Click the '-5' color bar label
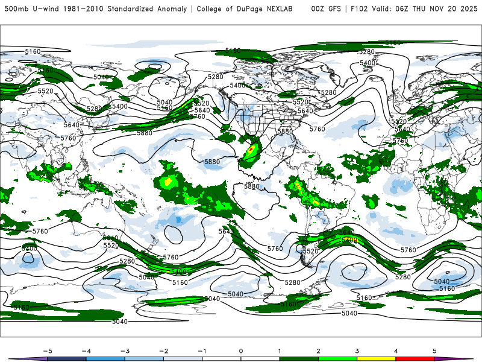The image size is (482, 362). click(48, 351)
